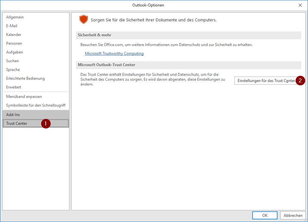
Task: Open Erleichterte Bedienung options
Action: pos(25,78)
